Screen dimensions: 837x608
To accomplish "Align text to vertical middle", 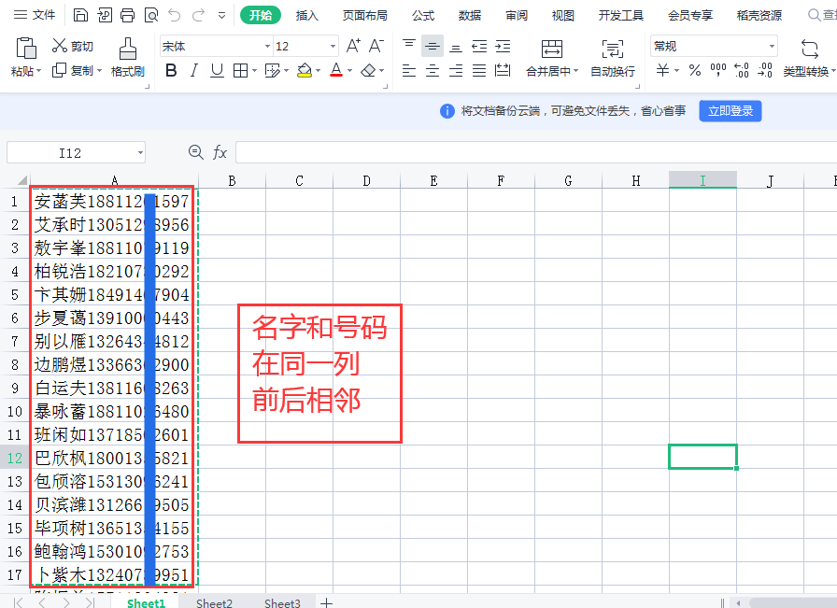I will point(433,47).
